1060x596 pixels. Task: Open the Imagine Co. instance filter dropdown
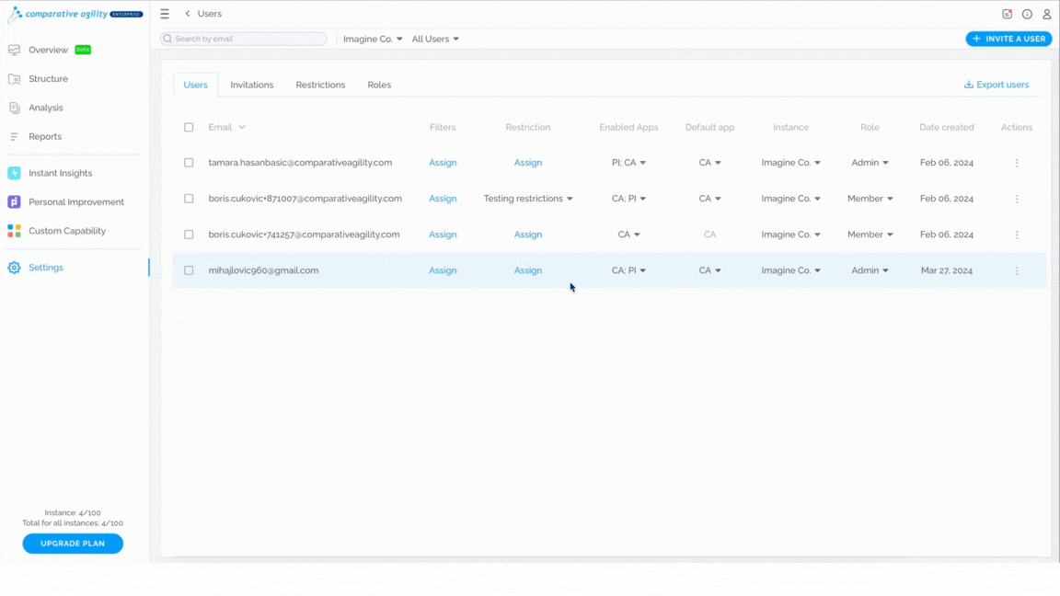373,40
